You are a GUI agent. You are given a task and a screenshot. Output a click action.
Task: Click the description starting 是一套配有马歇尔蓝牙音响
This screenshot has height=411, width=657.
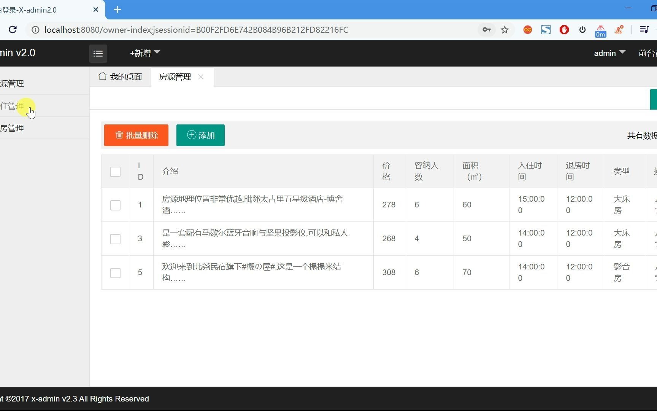click(255, 239)
